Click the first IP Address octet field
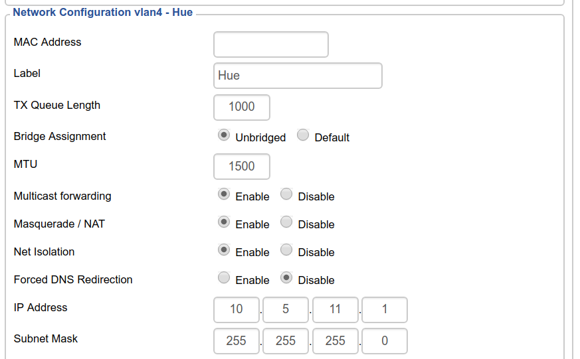The height and width of the screenshot is (359, 580). (237, 309)
